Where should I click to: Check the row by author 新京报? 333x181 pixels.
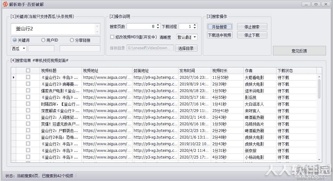click(28, 150)
